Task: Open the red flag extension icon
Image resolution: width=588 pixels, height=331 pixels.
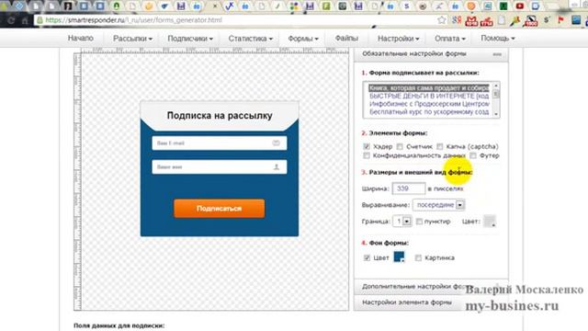Action: (x=560, y=20)
